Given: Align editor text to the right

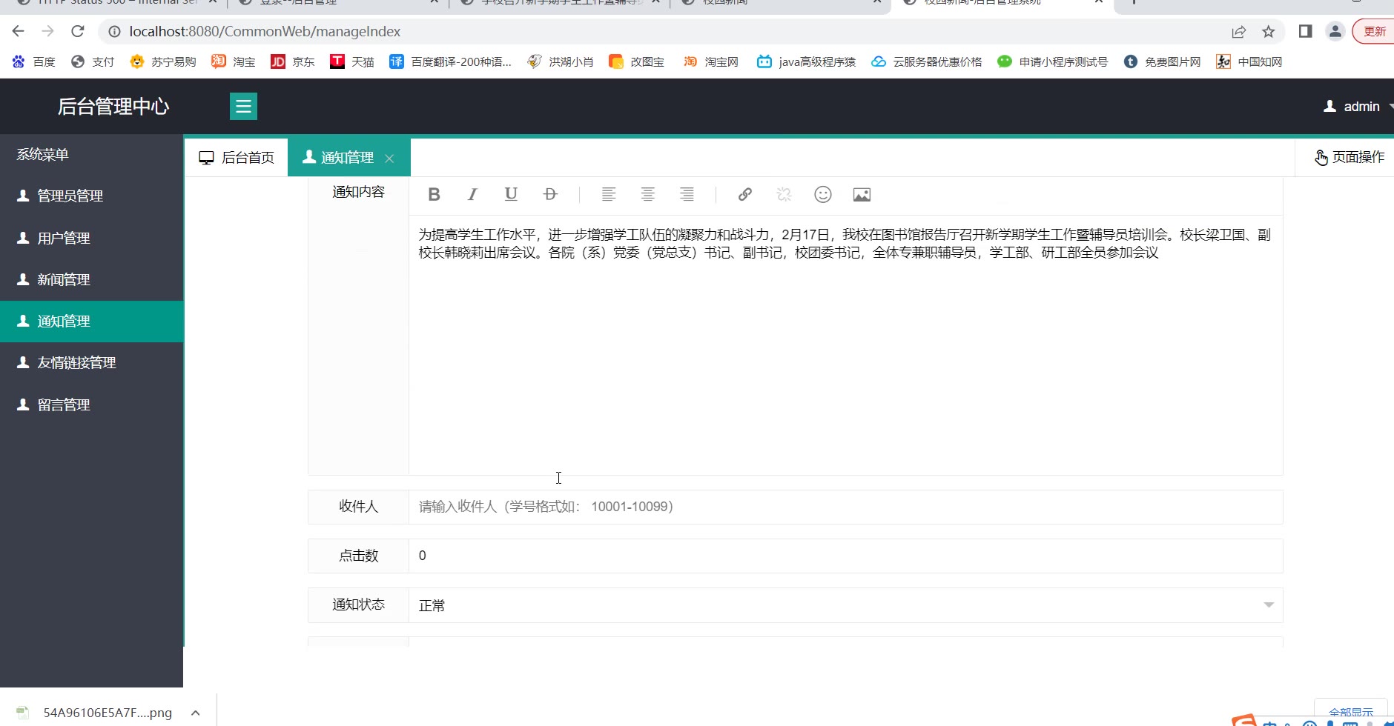Looking at the screenshot, I should [687, 195].
